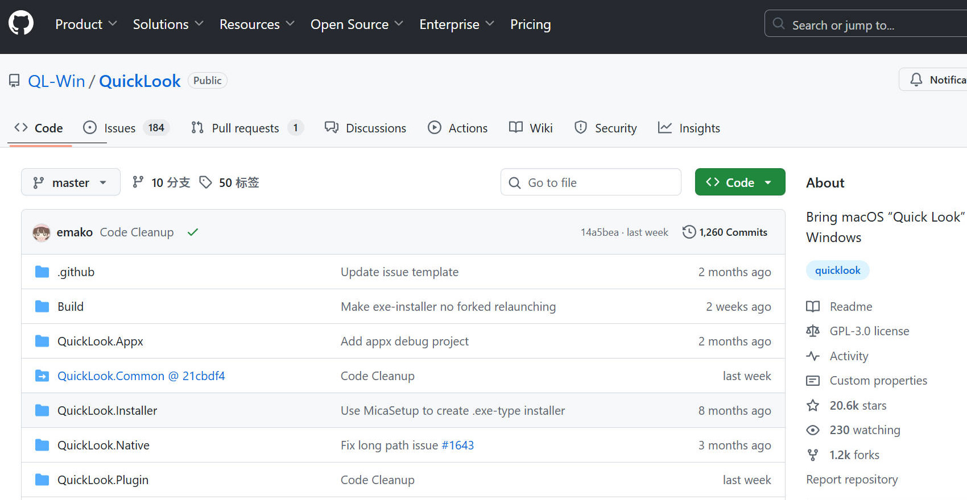Click the history clock icon beside Commits
The height and width of the screenshot is (500, 967).
pos(689,232)
